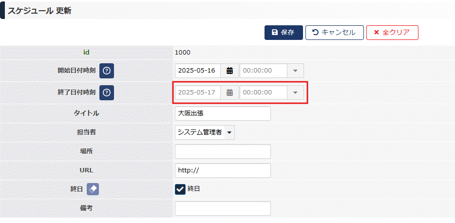The width and height of the screenshot is (455, 223).
Task: Open the 担当者 システム管理者 dropdown
Action: tap(205, 132)
